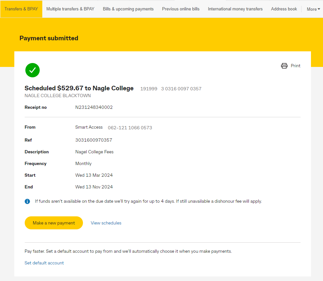Open the Address book tab
This screenshot has height=281, width=323.
point(284,9)
